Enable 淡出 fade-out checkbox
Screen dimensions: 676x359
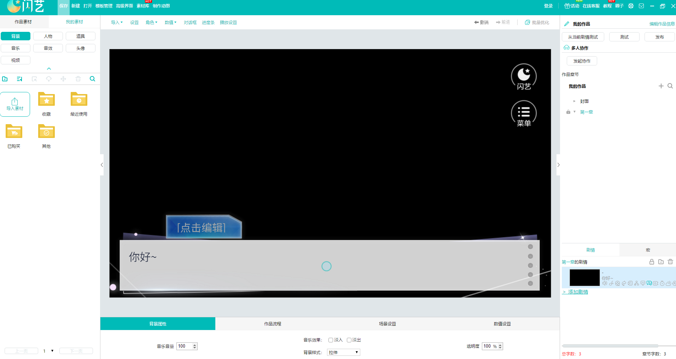(349, 340)
